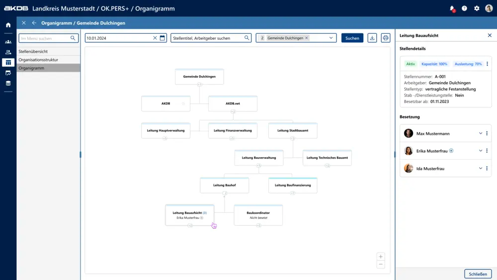Select the Leitung Bauhof node
The width and height of the screenshot is (497, 280).
[x=224, y=185]
